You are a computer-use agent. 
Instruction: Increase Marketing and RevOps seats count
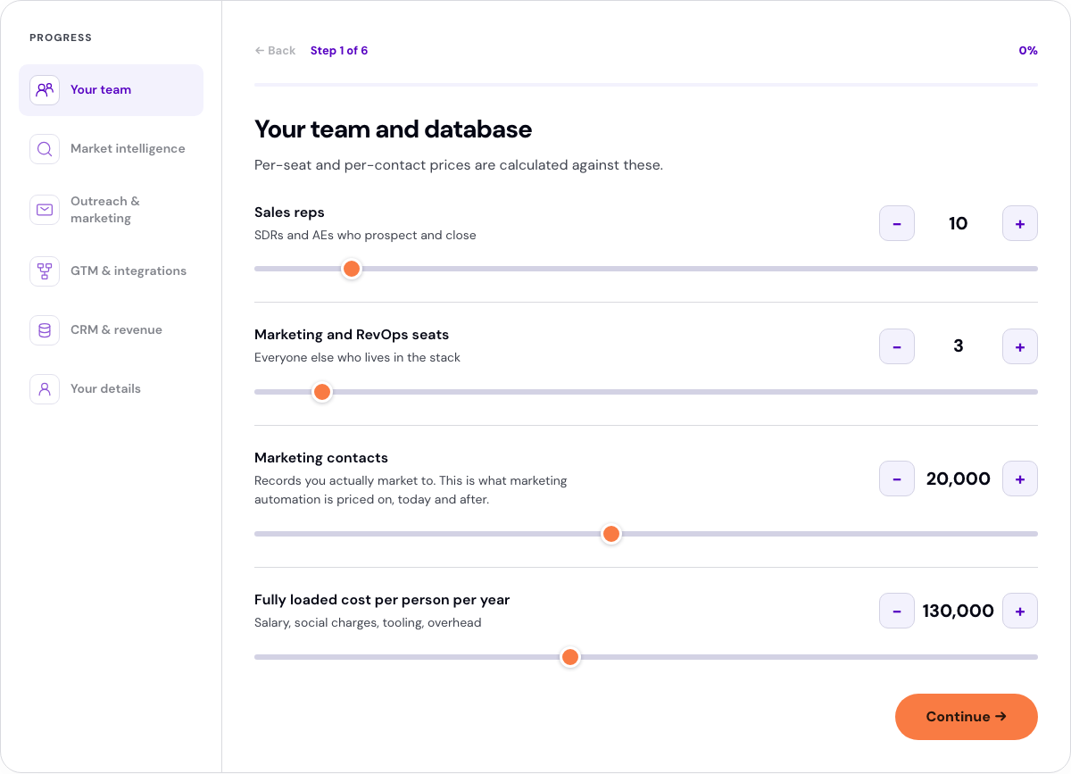point(1020,346)
